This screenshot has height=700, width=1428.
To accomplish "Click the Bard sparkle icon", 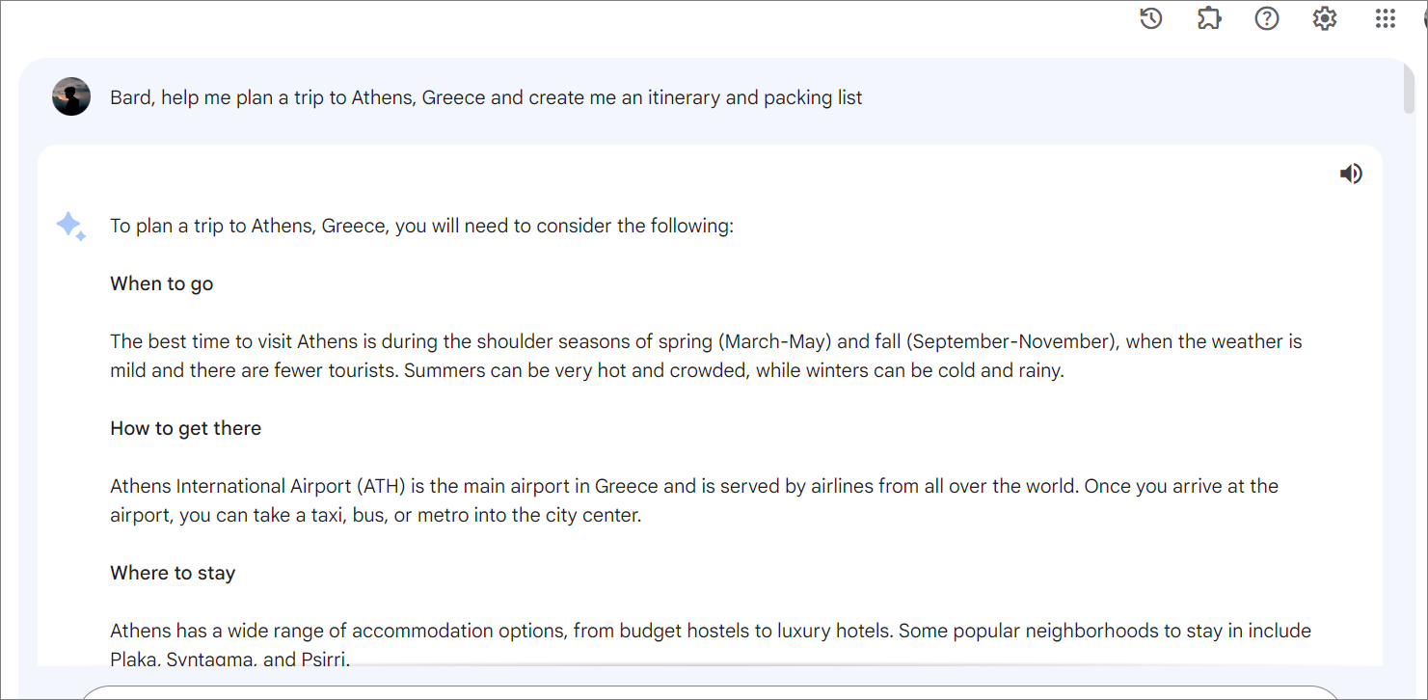I will [71, 226].
